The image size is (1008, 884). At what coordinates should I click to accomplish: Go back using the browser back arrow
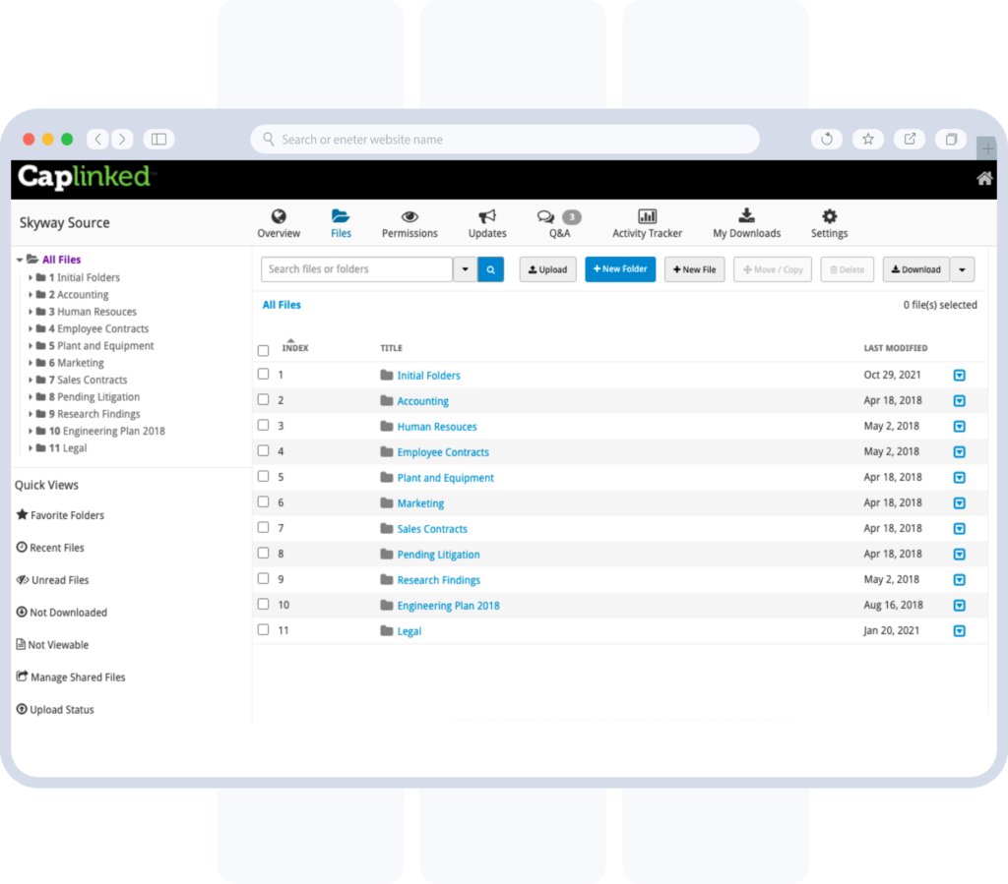tap(97, 139)
